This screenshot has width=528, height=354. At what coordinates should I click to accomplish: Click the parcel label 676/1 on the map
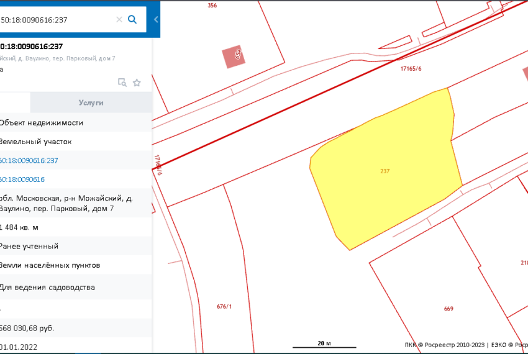click(x=224, y=307)
